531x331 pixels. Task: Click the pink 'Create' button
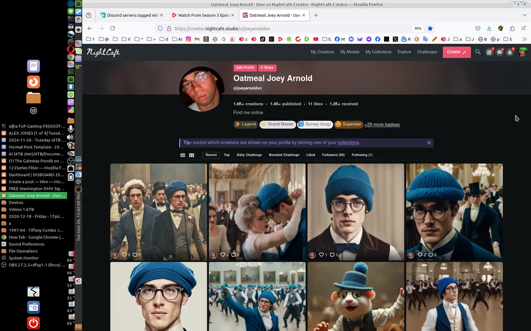pos(456,52)
